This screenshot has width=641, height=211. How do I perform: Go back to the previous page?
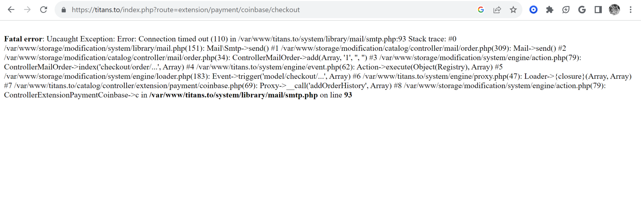pos(11,10)
